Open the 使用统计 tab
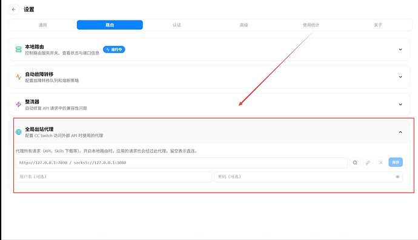This screenshot has height=240, width=418. click(x=311, y=25)
